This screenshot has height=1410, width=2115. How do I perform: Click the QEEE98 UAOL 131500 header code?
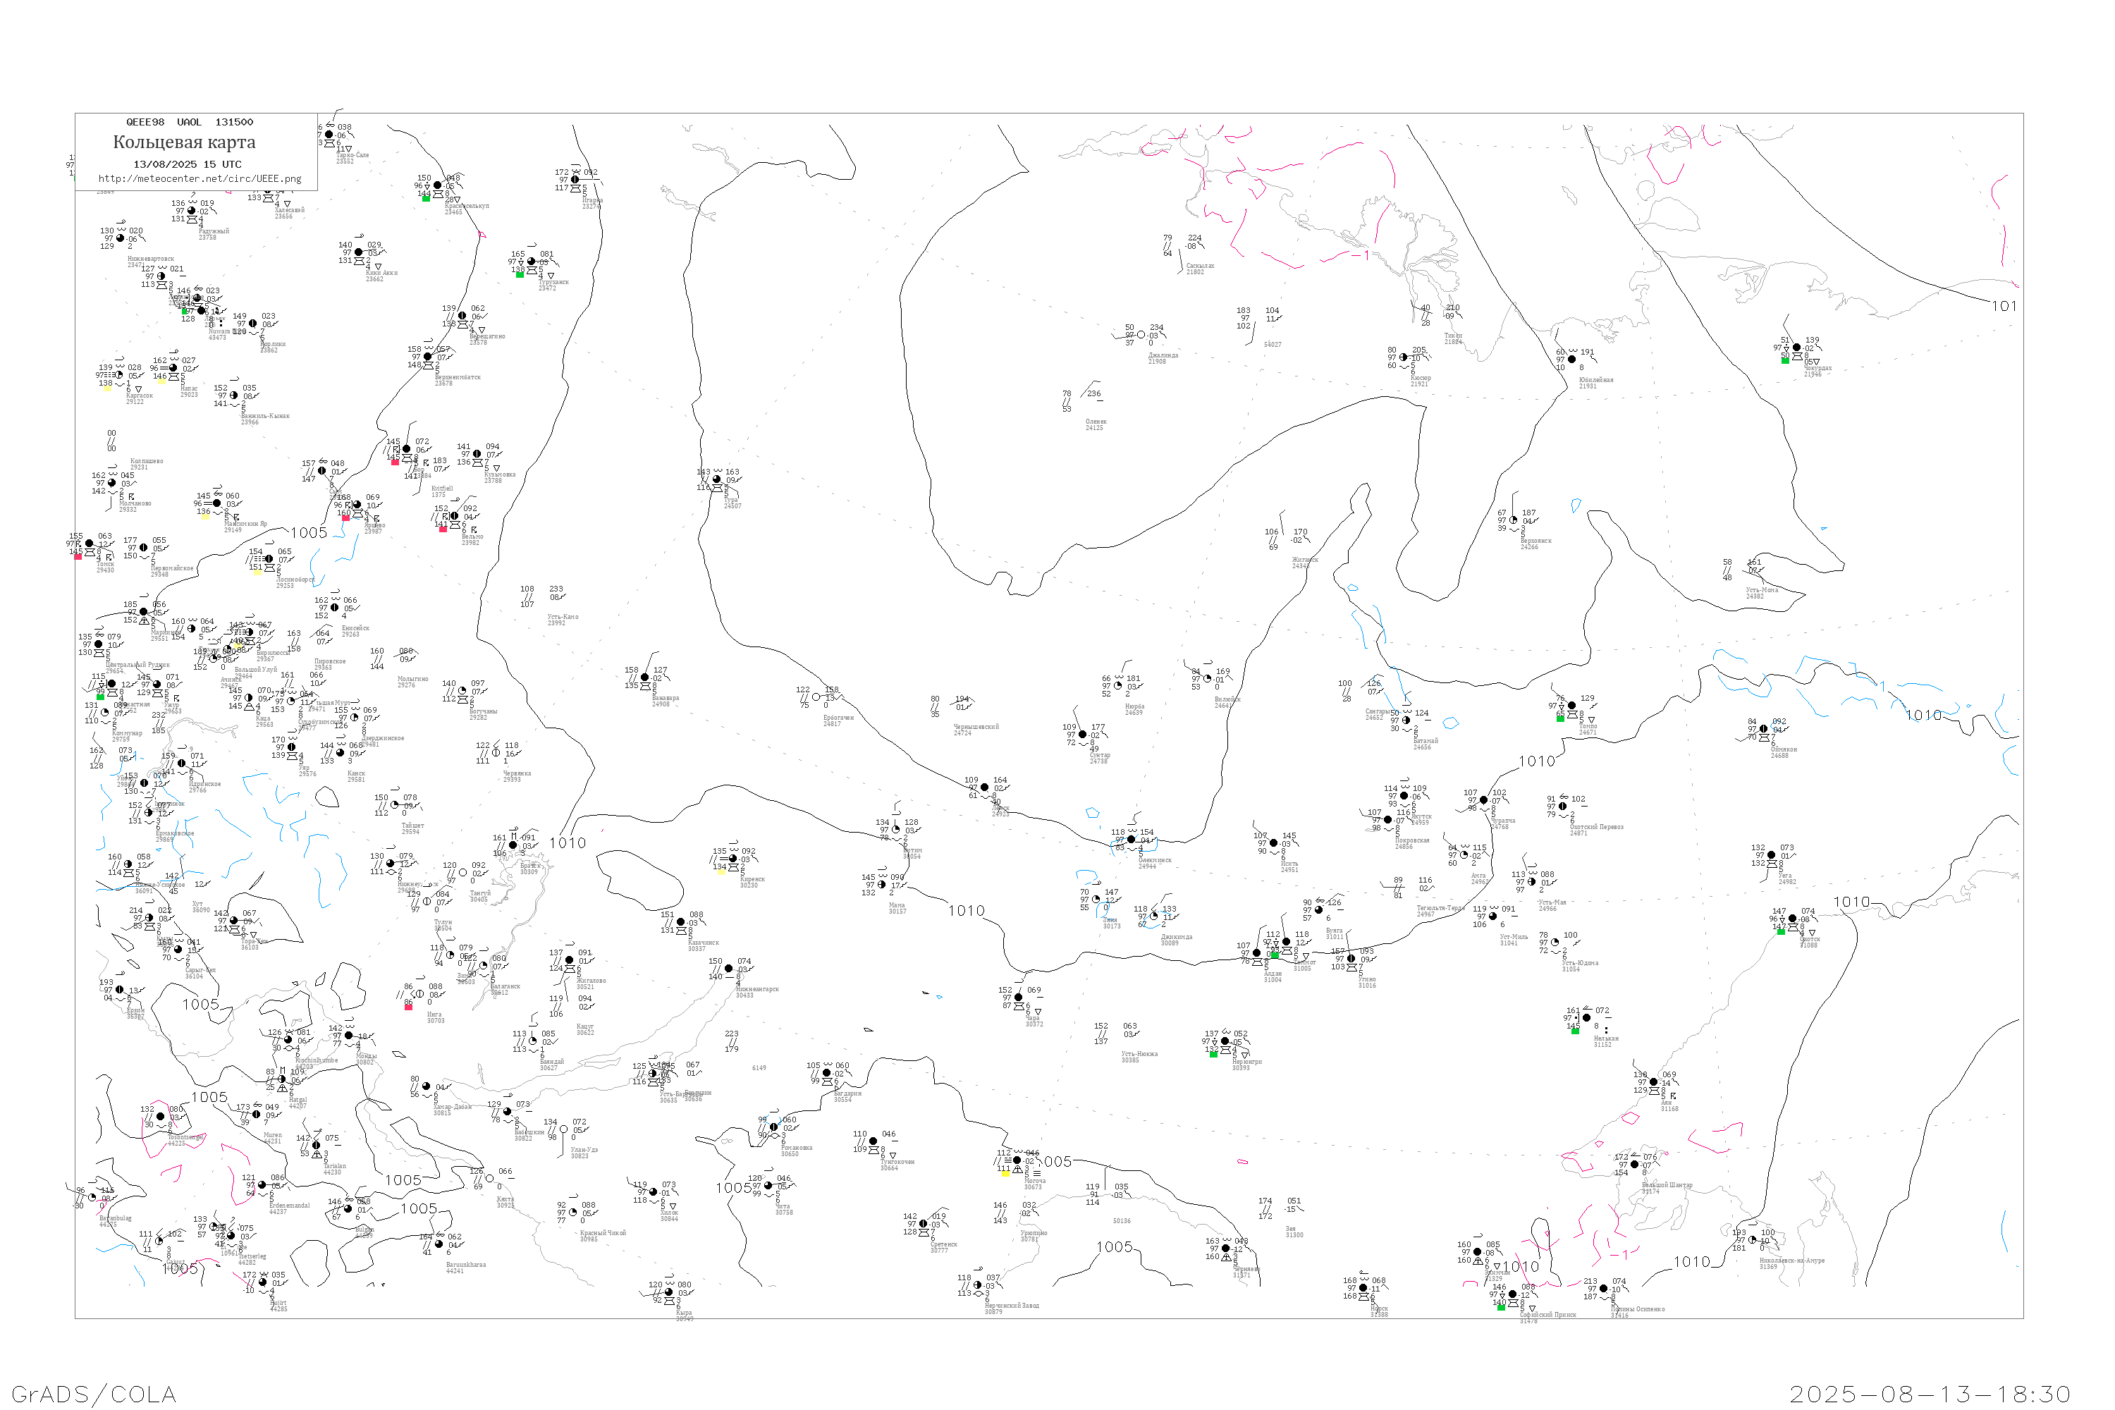point(190,122)
